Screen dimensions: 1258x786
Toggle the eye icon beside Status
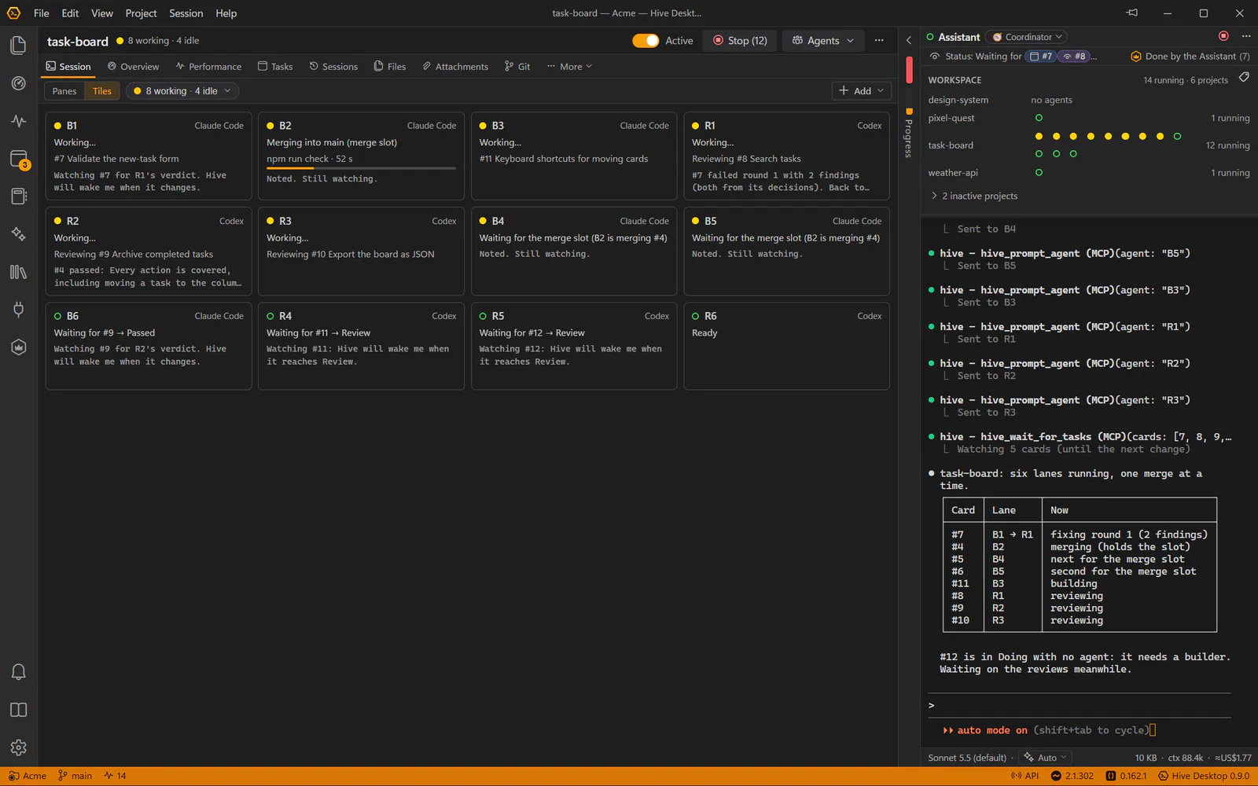[935, 57]
